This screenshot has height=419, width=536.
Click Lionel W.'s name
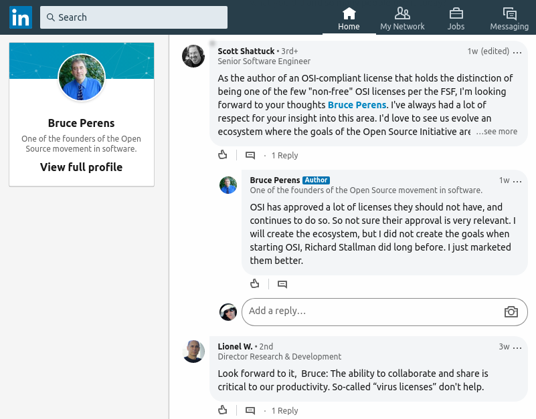235,347
